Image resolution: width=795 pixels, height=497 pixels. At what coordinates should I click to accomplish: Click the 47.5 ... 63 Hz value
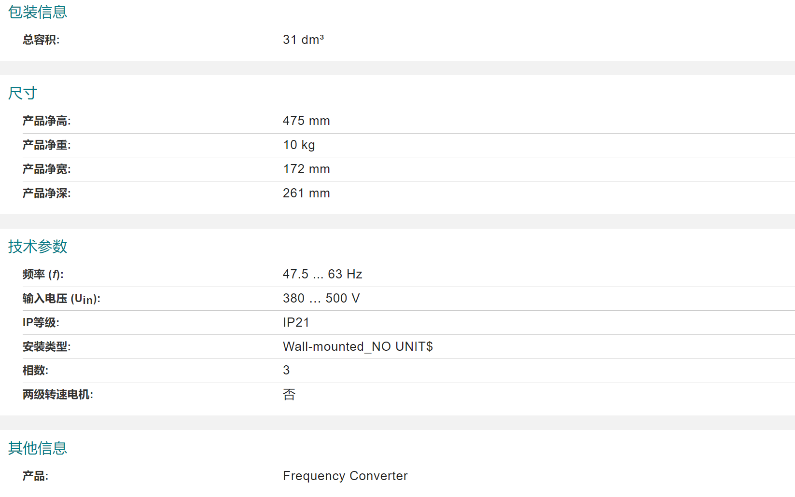coord(322,274)
